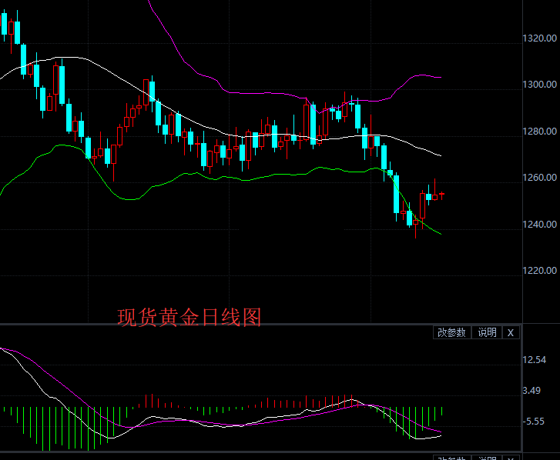Select the 1260.00 price level label
The height and width of the screenshot is (460, 560).
coord(539,178)
